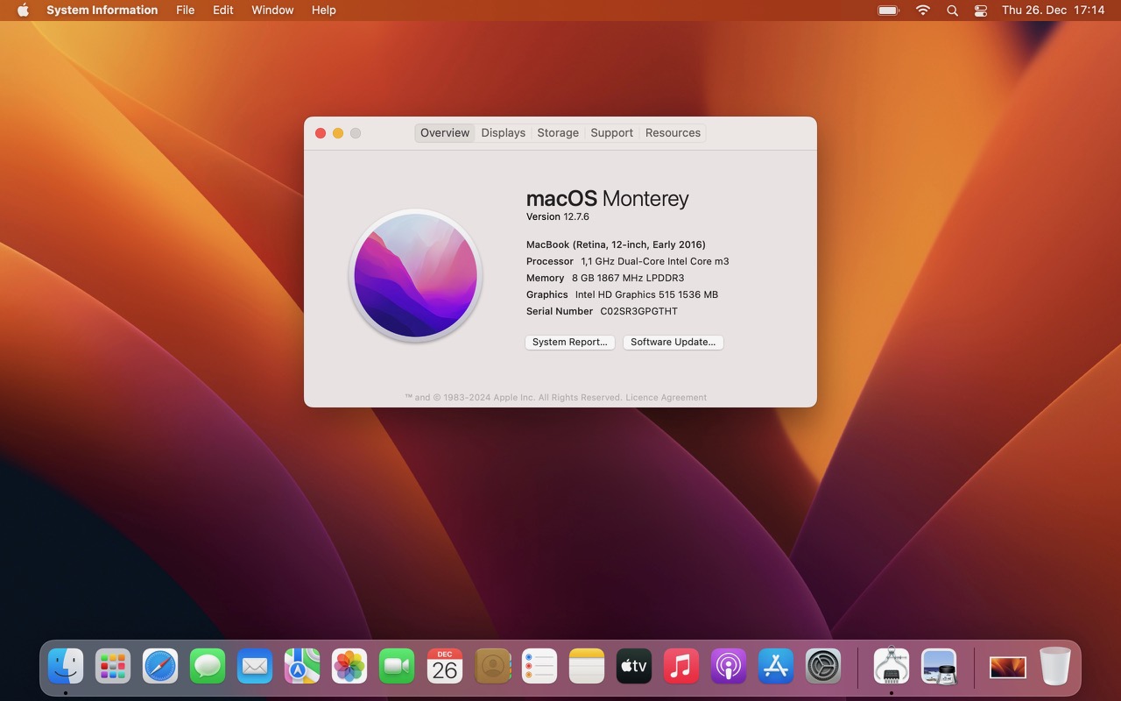Switch to the Storage tab

point(558,133)
